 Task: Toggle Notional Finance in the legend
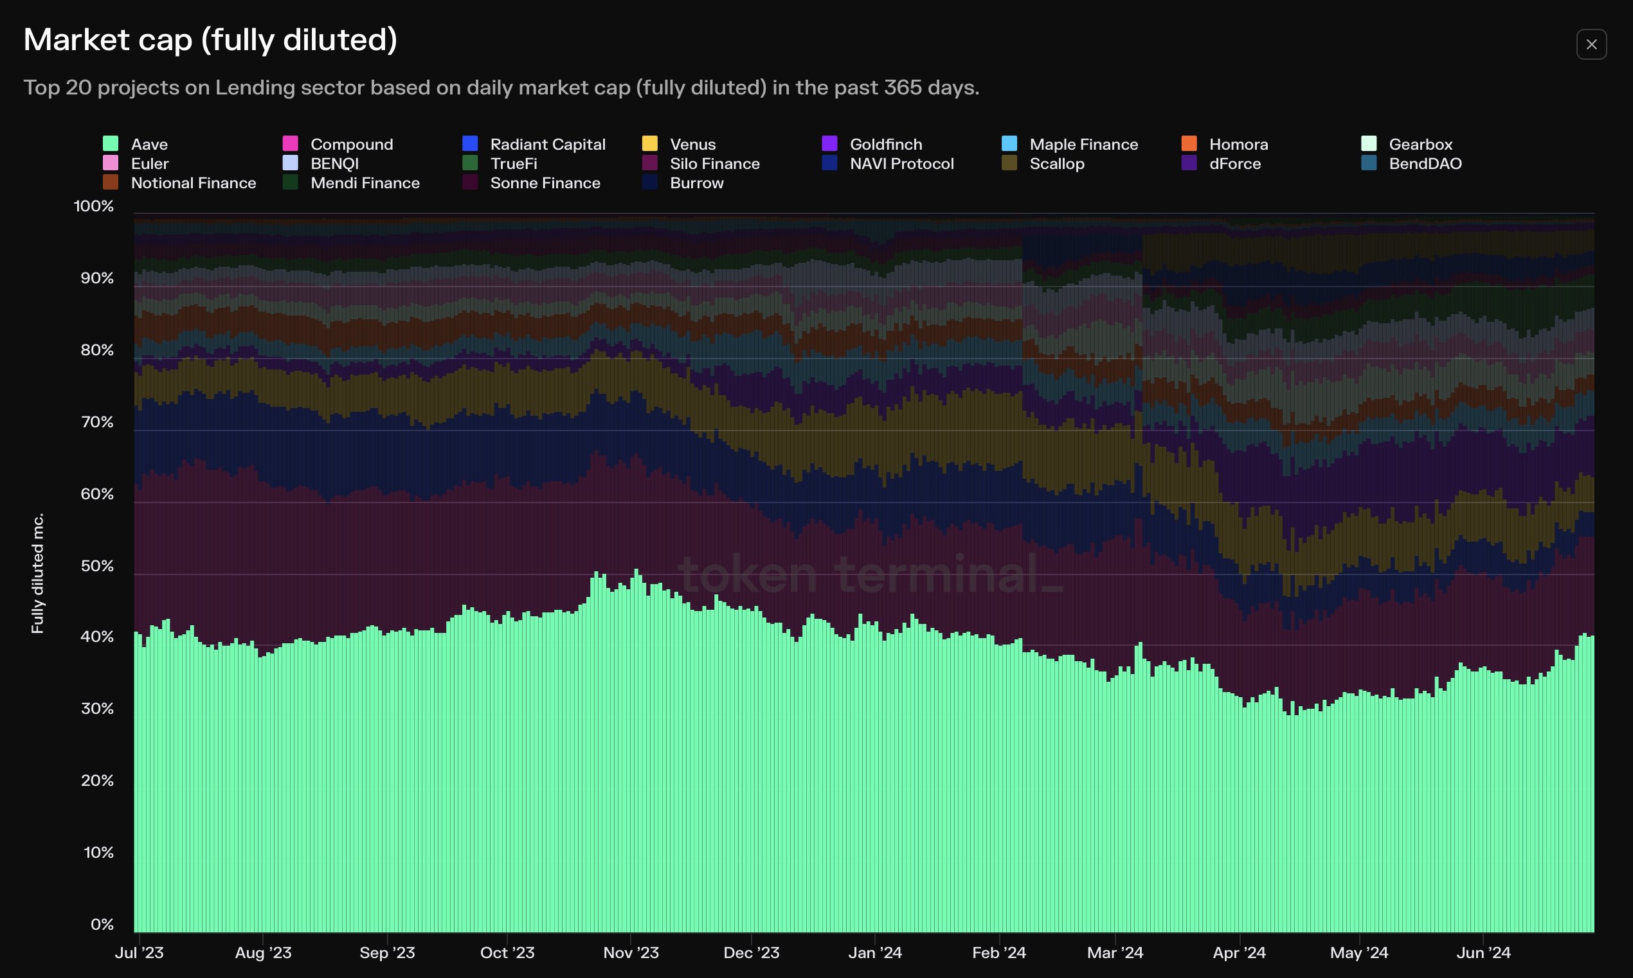coord(179,182)
